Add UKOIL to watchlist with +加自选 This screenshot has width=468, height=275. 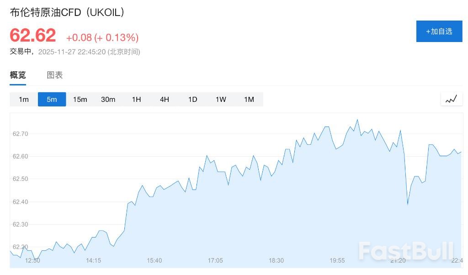pos(439,31)
